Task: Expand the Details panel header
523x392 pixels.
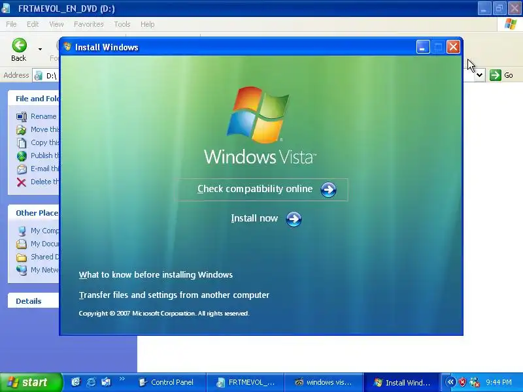Action: pos(33,301)
